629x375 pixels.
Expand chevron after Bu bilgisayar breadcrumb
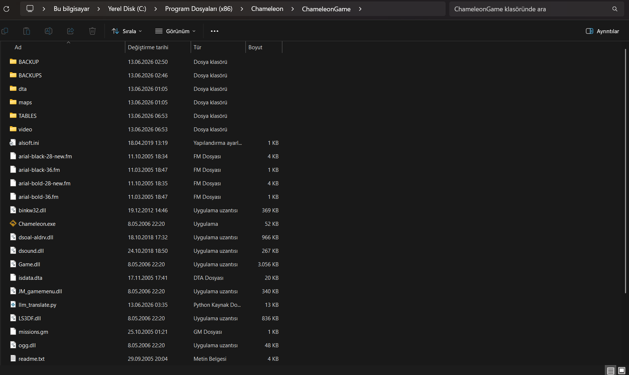coord(99,9)
